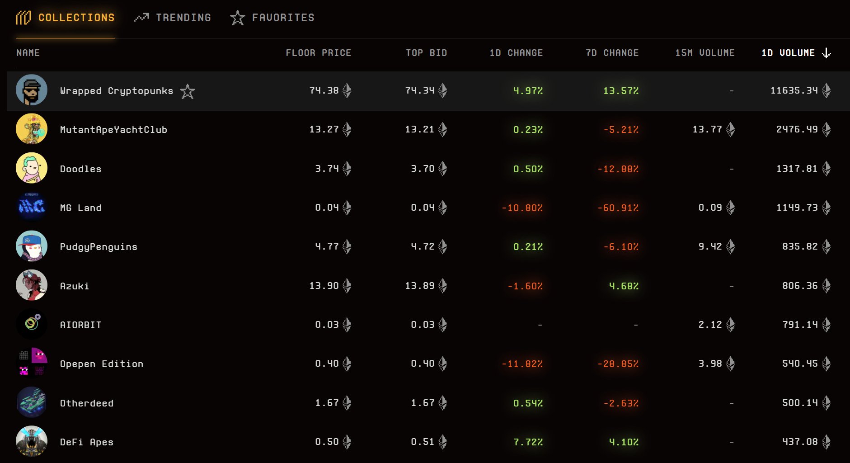Open the MutantApeYachtClub collection name
This screenshot has width=850, height=463.
(x=113, y=130)
